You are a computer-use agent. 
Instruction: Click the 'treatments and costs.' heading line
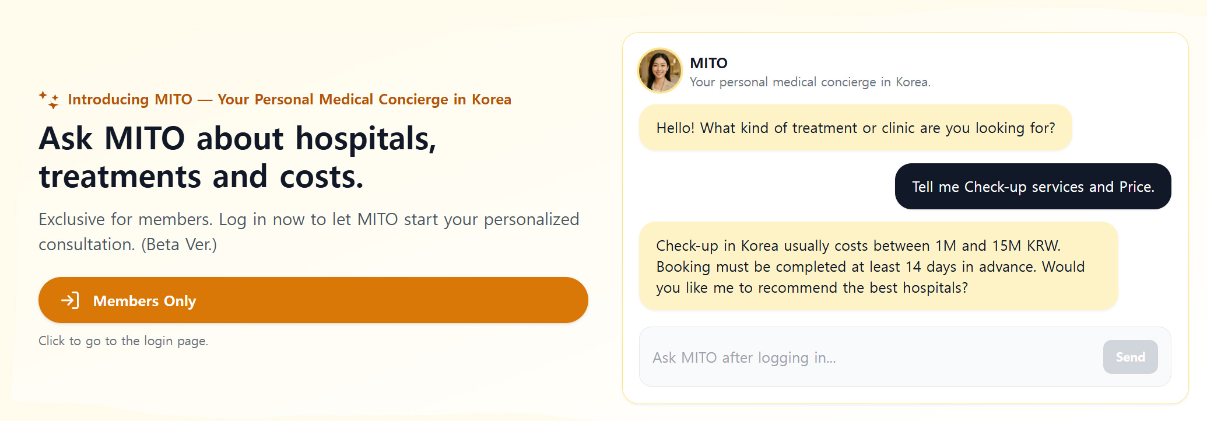[201, 177]
